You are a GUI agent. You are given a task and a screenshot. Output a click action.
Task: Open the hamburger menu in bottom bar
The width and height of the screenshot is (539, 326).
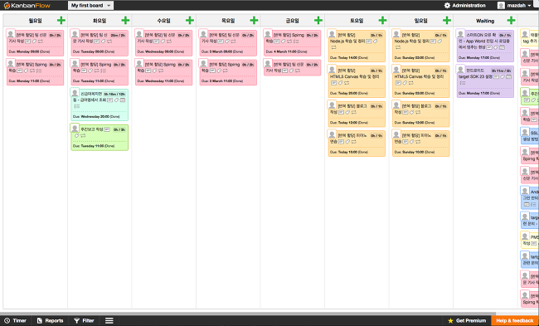(x=109, y=320)
